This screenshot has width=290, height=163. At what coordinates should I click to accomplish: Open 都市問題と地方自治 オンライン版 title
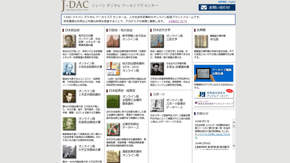134,38
